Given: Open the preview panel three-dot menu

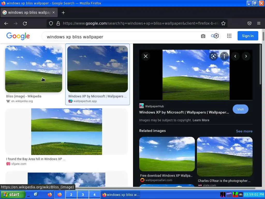Looking at the screenshot, I should tap(224, 56).
